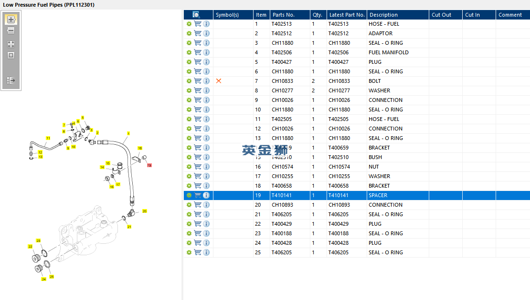Click gear icon for item 3 CH11880
The width and height of the screenshot is (530, 300).
click(189, 43)
